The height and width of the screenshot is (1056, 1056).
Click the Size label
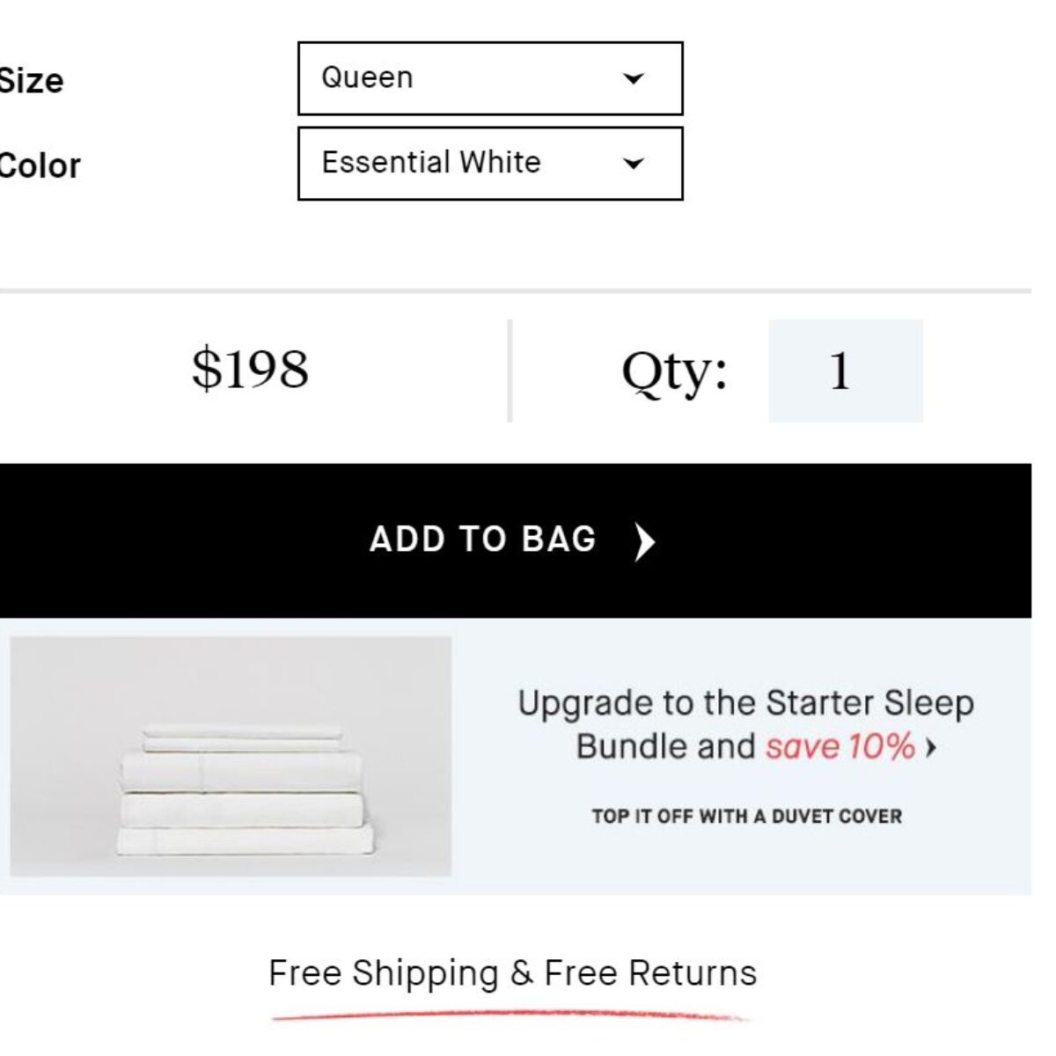[x=31, y=81]
